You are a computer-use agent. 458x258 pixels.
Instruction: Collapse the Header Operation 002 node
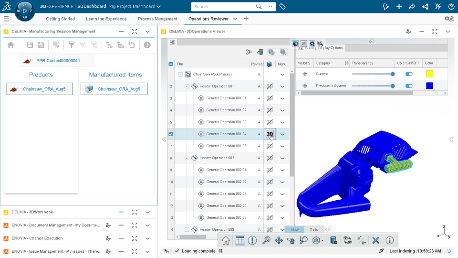click(x=187, y=158)
